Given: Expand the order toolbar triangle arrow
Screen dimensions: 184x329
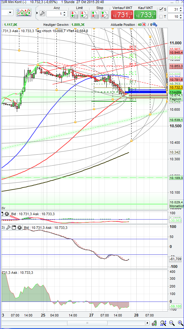Looking at the screenshot, I should pyautogui.click(x=37, y=13).
